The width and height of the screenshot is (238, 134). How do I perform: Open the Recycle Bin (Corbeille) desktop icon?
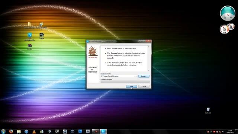pos(208,111)
